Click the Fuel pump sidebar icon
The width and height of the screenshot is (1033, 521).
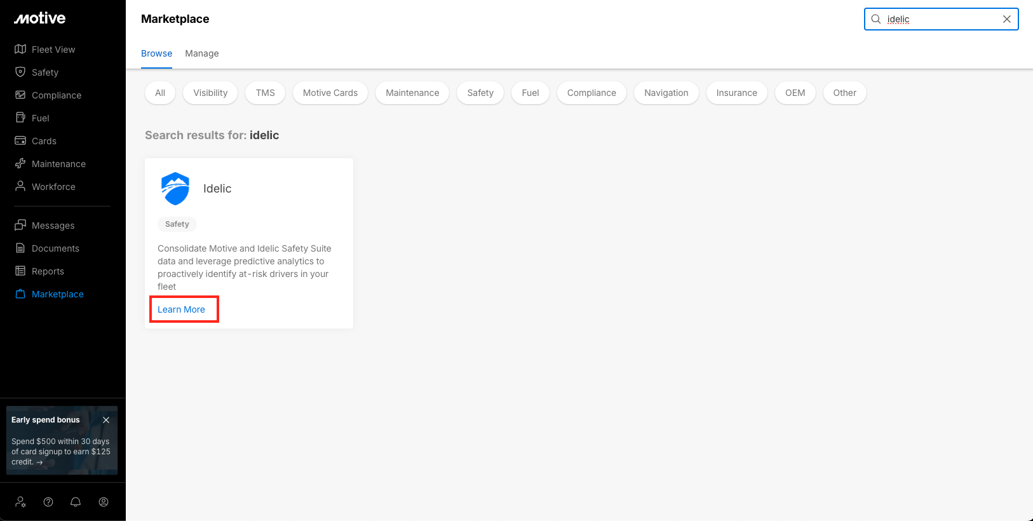[20, 118]
